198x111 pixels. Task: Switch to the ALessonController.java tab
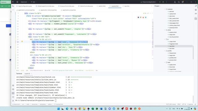click(66, 6)
